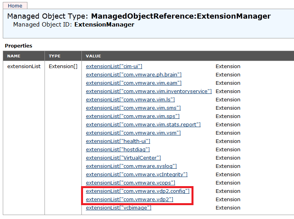Open the com.vmware.ph.brain extension link
Screen dimensions: 294x219
click(134, 75)
